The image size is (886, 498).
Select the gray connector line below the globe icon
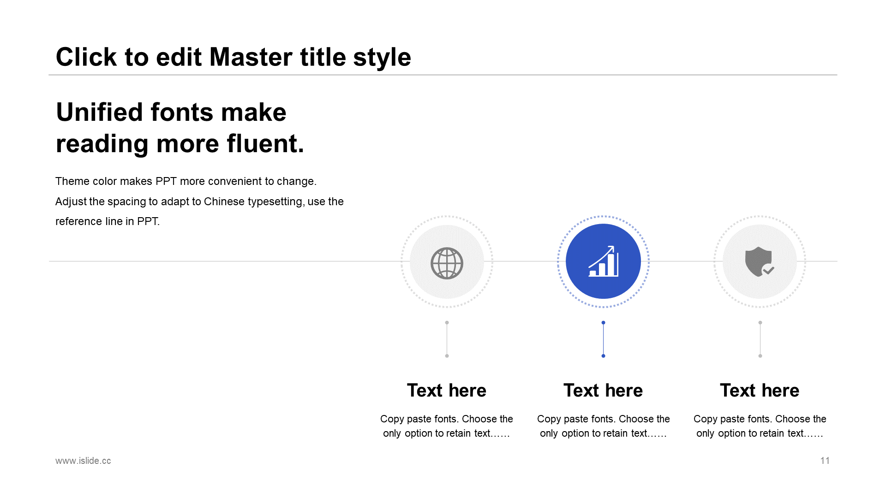coord(447,339)
